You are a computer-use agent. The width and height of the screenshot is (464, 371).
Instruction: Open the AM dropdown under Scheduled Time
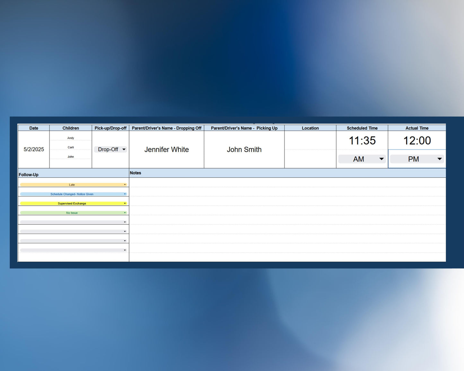[x=362, y=159]
